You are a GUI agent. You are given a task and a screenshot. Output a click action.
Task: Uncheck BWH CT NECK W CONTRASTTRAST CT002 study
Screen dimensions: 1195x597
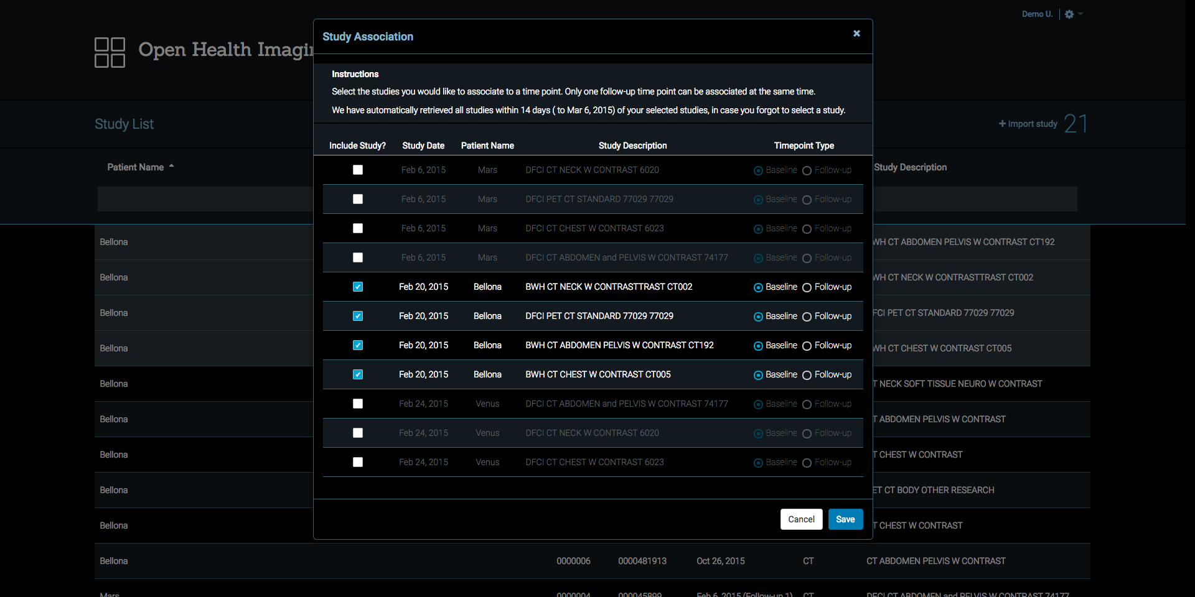tap(358, 287)
